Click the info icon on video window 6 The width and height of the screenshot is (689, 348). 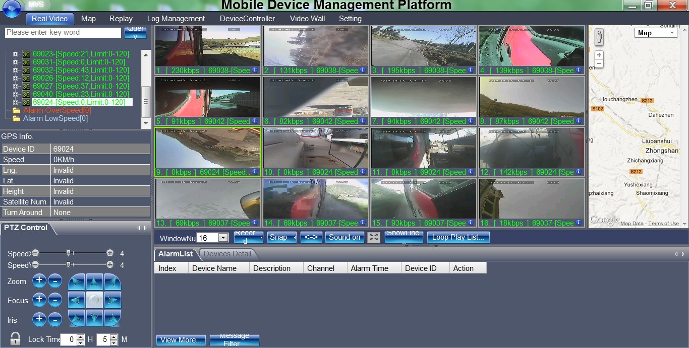[363, 121]
